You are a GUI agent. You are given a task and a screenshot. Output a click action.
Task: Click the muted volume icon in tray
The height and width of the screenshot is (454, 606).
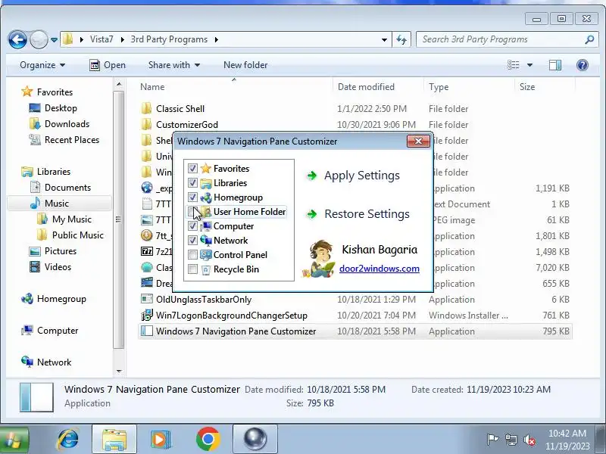coord(529,440)
